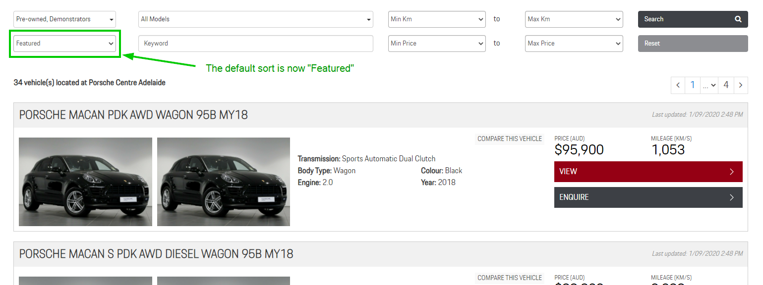Click the Reset button
This screenshot has height=285, width=763.
693,44
